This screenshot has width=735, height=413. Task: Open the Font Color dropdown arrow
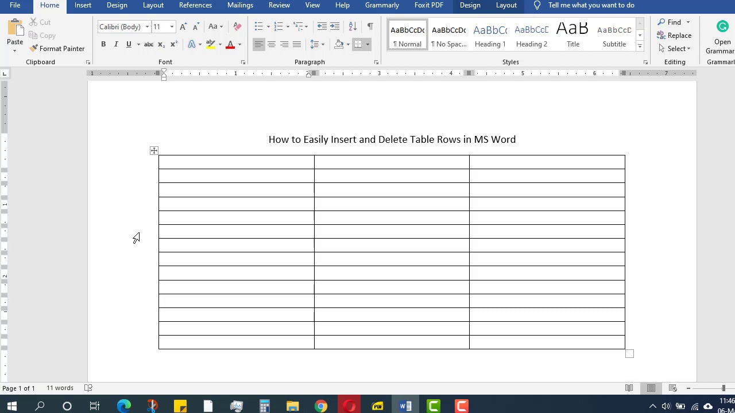[239, 44]
